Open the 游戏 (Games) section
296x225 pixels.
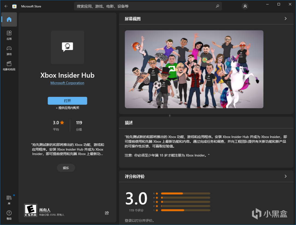(x=9, y=51)
